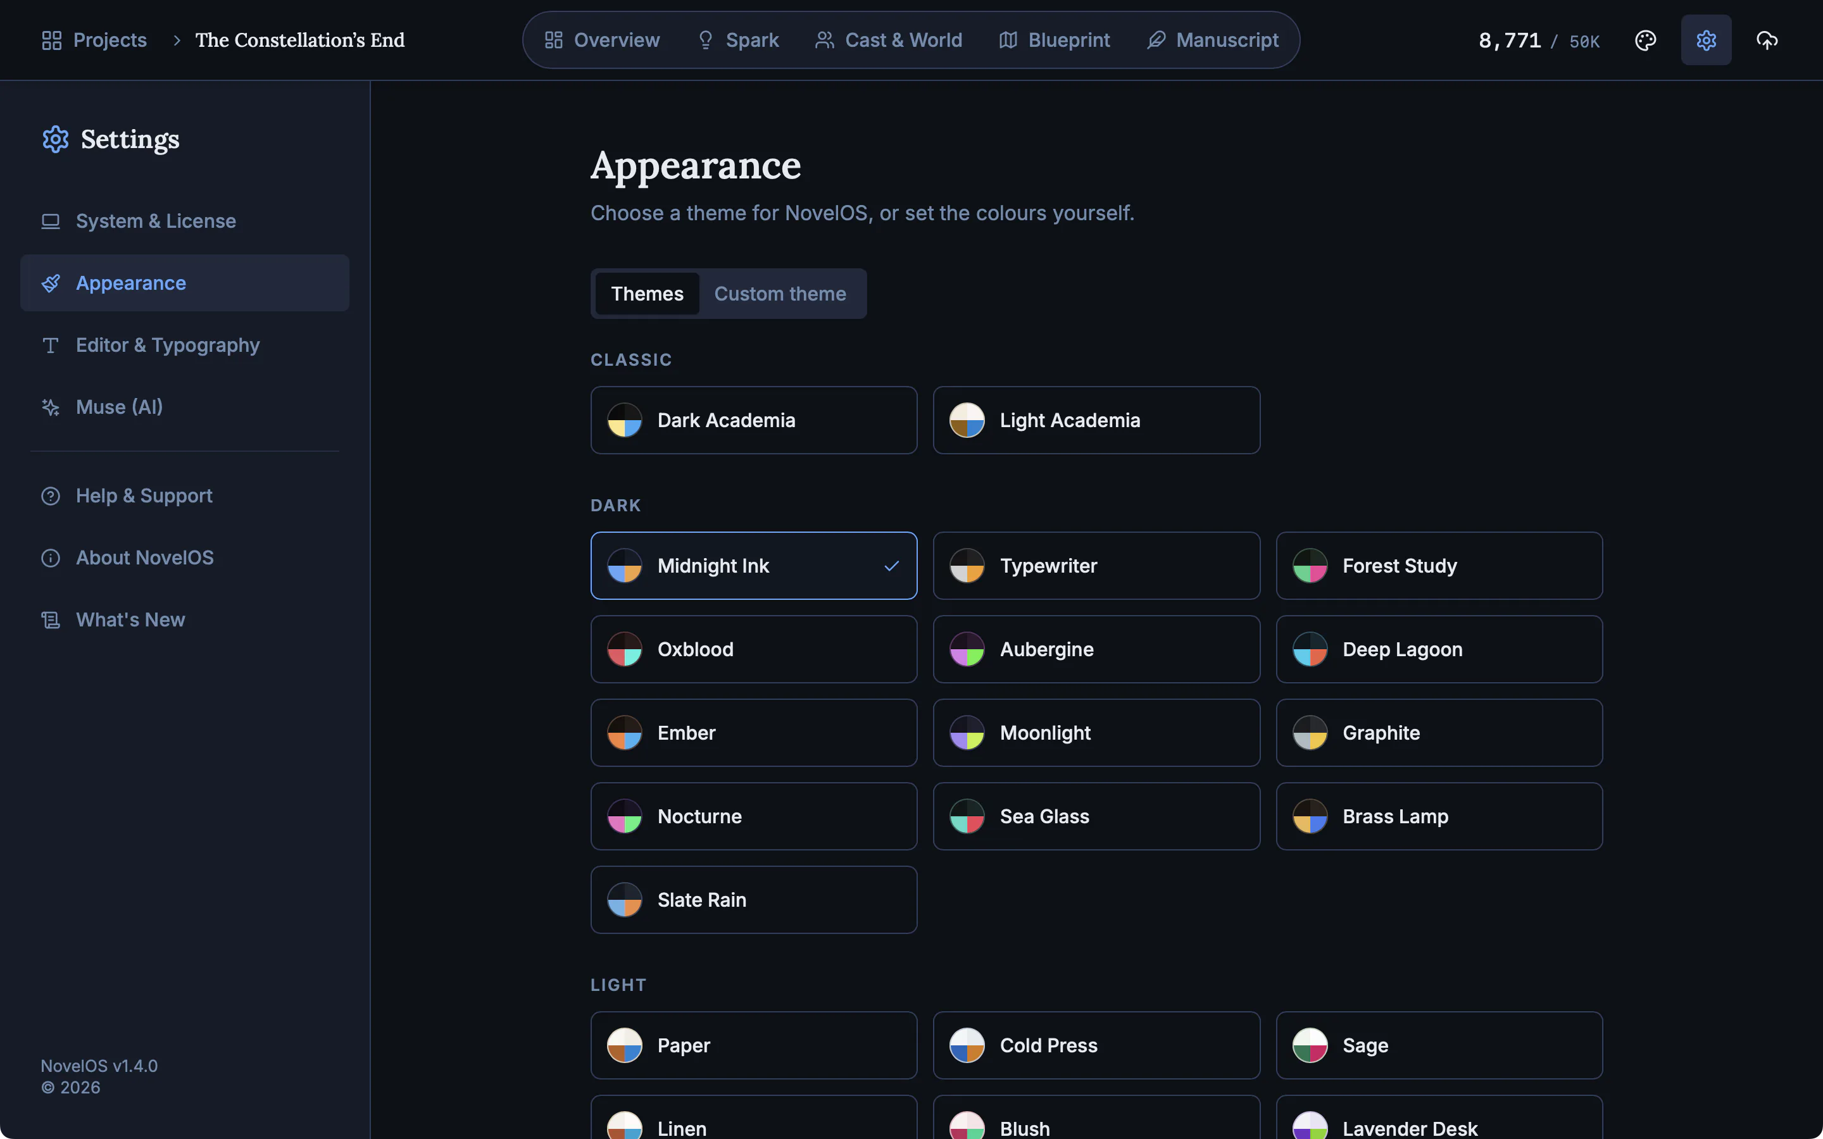
Task: Open the Overview tab
Action: [x=602, y=40]
